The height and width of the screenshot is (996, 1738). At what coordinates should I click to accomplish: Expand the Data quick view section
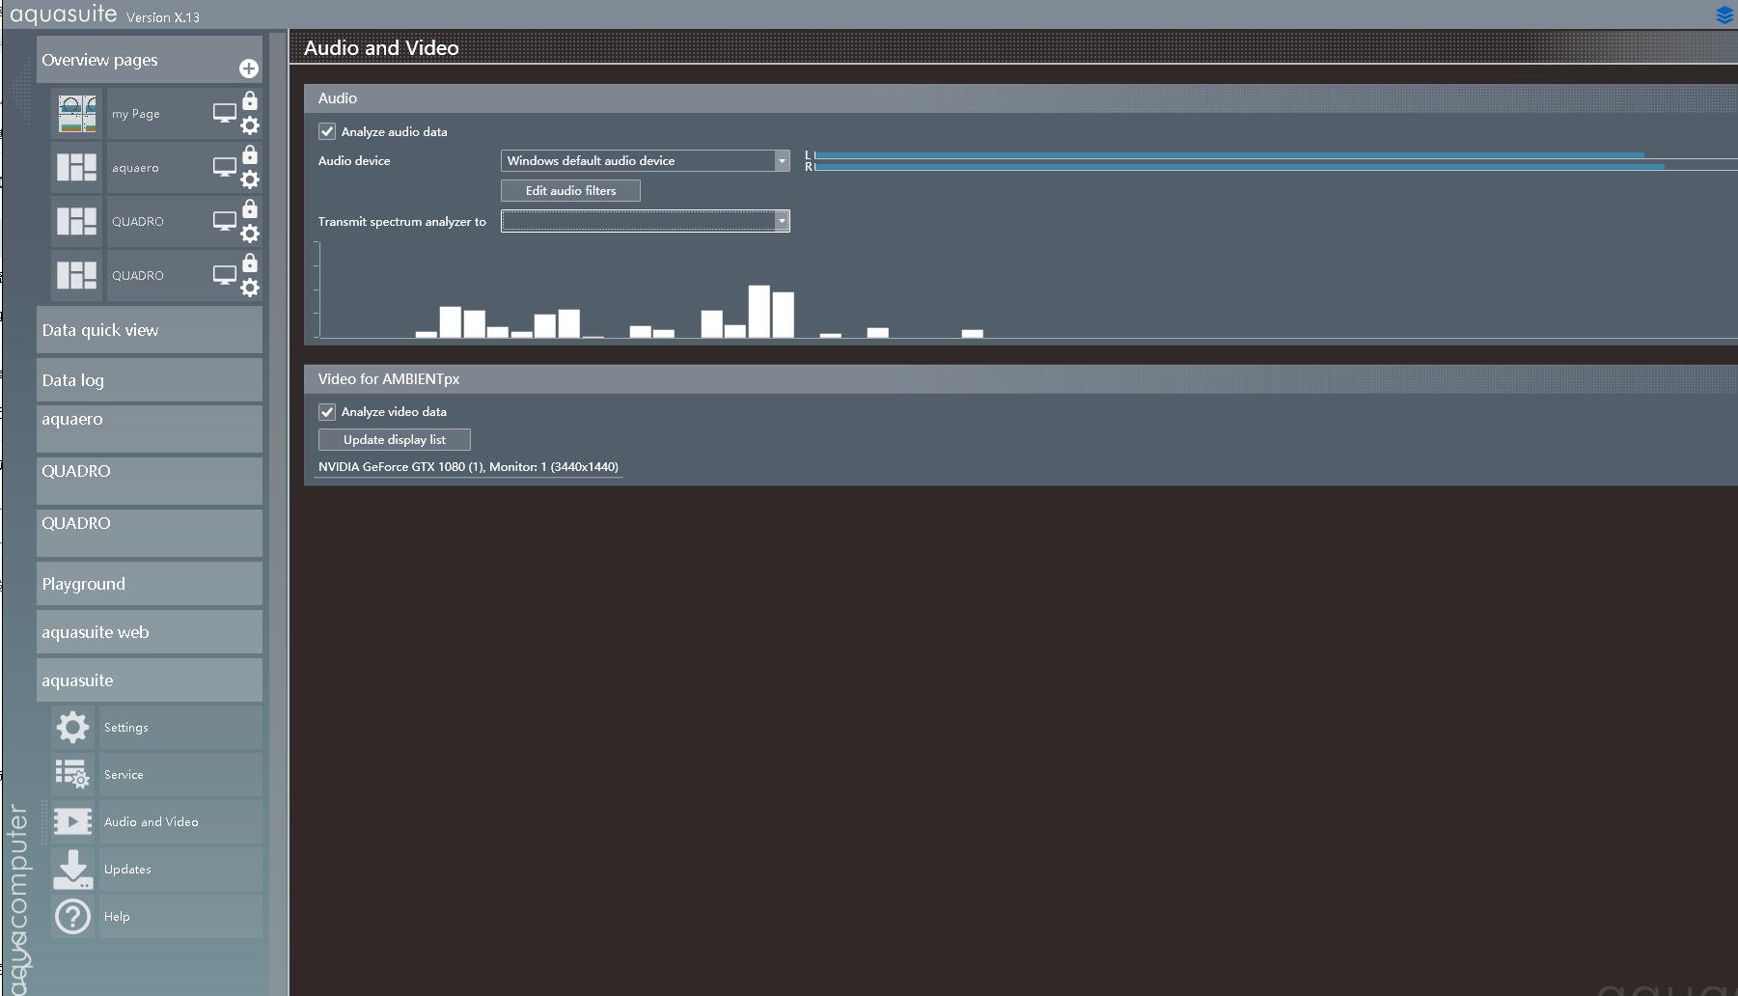coord(149,330)
